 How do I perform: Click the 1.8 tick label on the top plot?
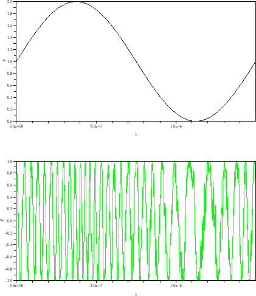click(x=10, y=13)
